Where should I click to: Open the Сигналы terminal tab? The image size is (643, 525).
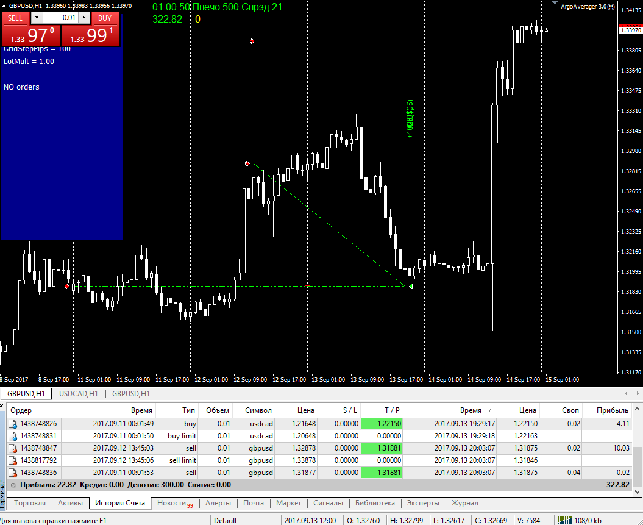(x=328, y=503)
